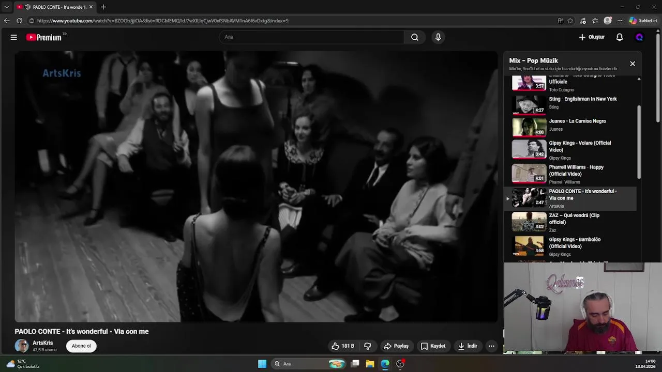Image resolution: width=662 pixels, height=372 pixels.
Task: Click the install app icon in address bar
Action: [561, 21]
